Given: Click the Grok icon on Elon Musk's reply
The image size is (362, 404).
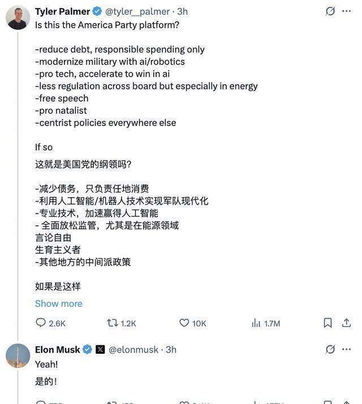Looking at the screenshot, I should coord(330,349).
